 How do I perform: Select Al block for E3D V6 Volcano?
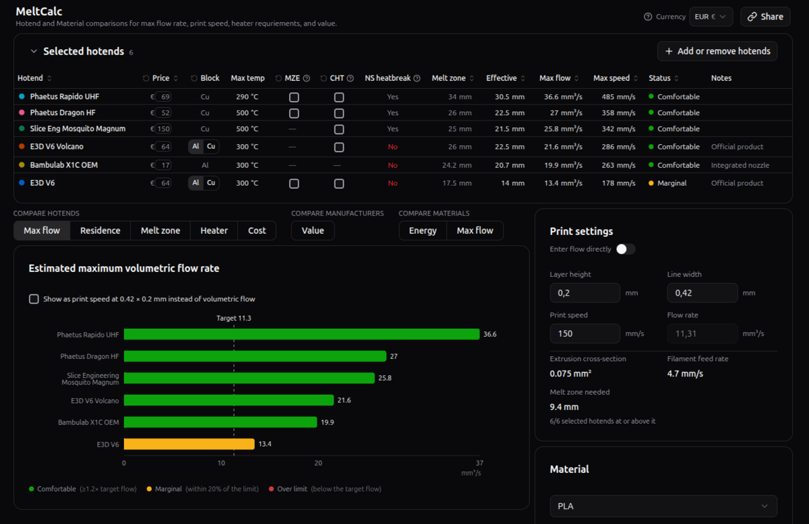[196, 147]
